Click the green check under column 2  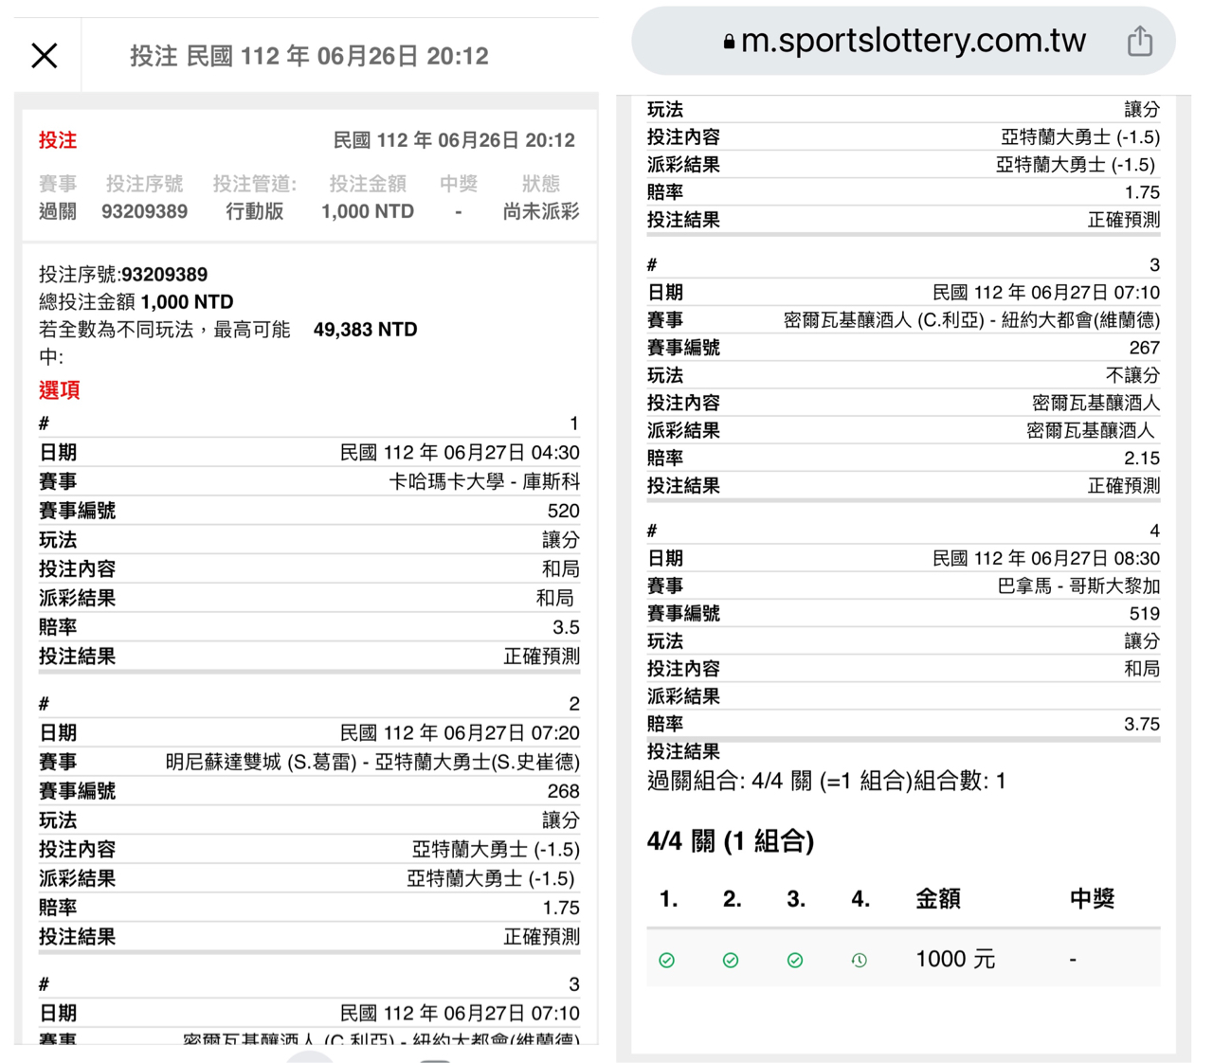[731, 960]
